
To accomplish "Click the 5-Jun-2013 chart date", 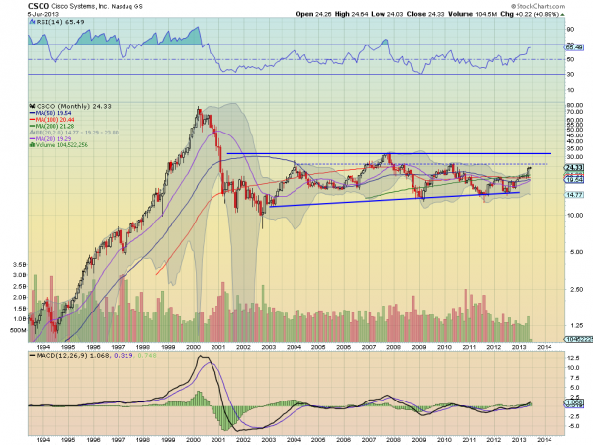I will pyautogui.click(x=43, y=14).
